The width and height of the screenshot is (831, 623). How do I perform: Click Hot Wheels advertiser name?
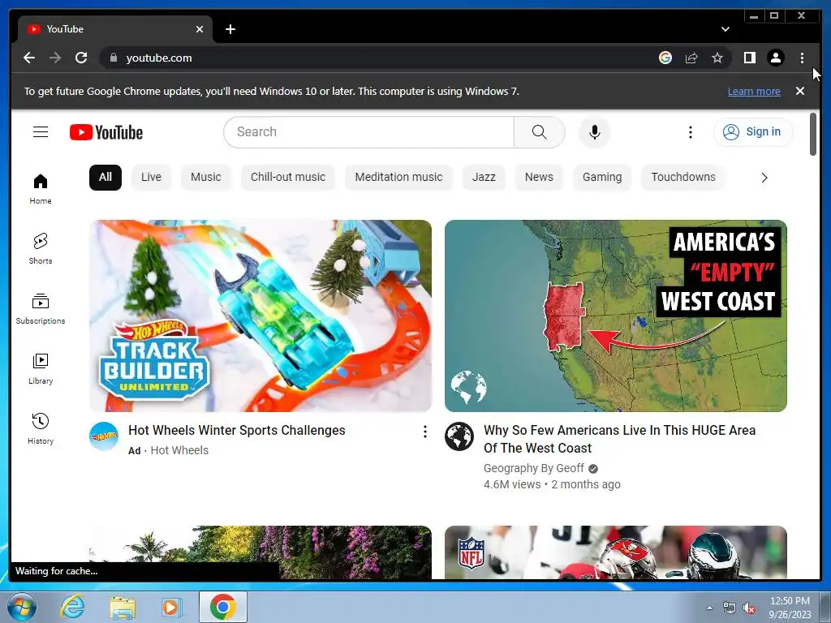pyautogui.click(x=179, y=450)
